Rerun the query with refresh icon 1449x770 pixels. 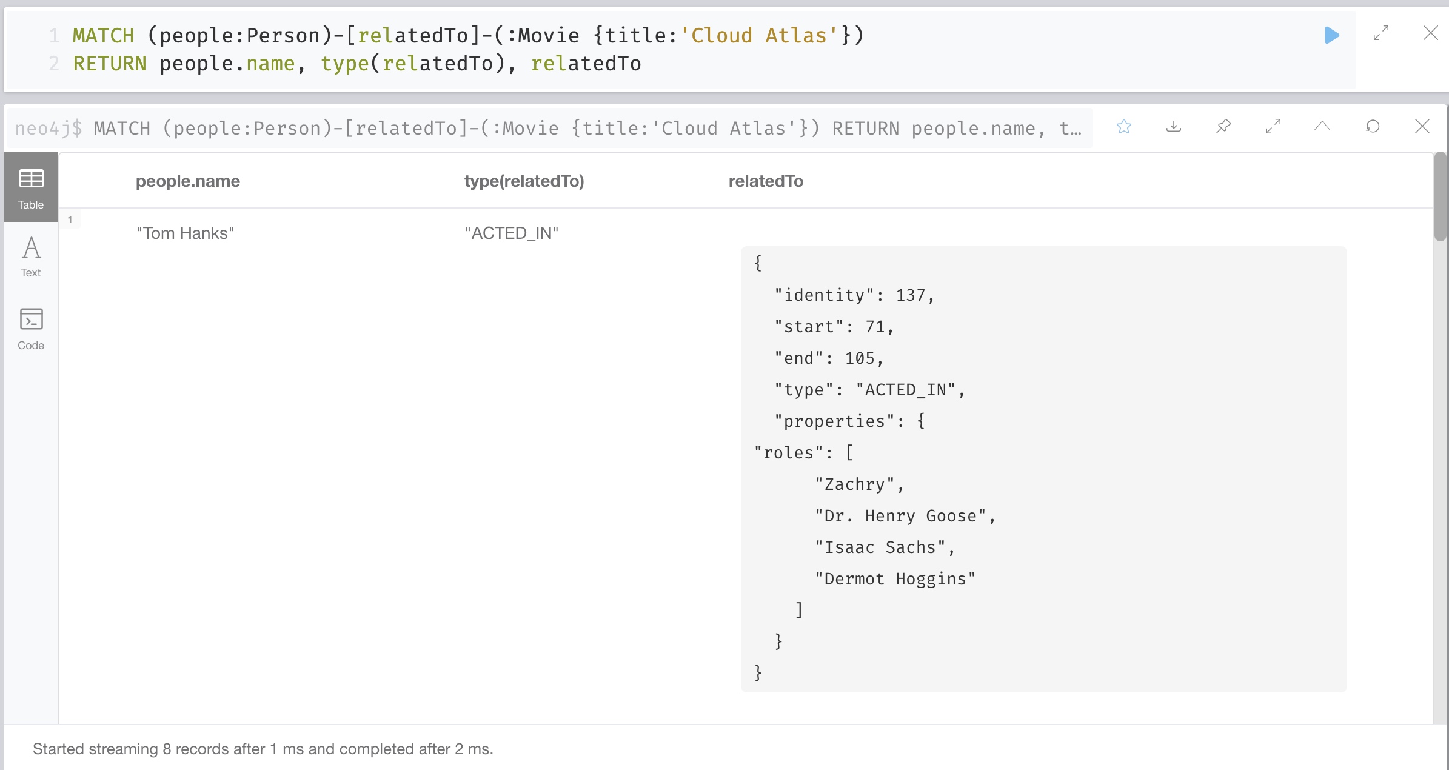(x=1373, y=126)
